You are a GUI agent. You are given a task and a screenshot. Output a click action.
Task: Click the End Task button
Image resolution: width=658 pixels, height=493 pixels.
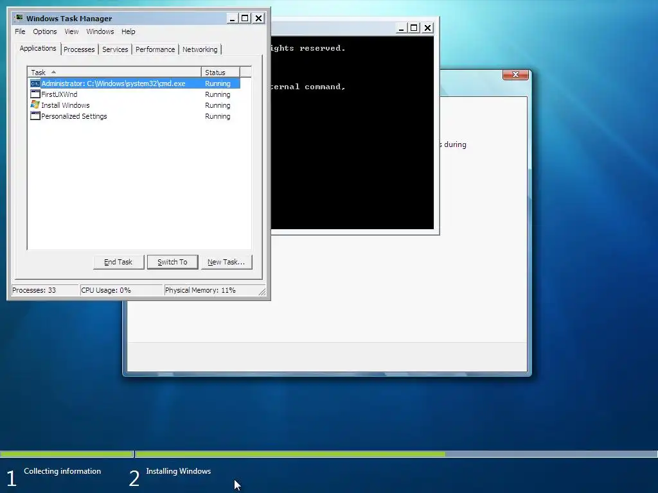pos(118,262)
